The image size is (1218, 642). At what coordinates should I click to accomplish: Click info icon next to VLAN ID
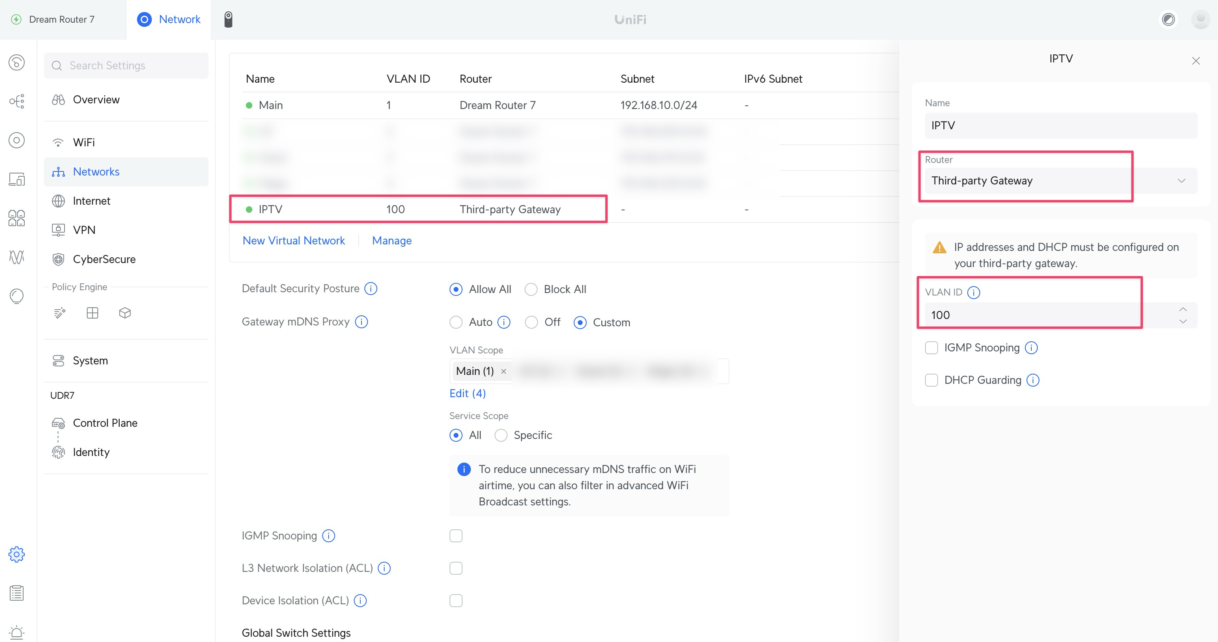coord(974,292)
